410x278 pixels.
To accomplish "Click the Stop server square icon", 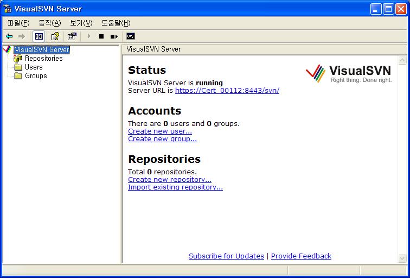I will click(101, 36).
